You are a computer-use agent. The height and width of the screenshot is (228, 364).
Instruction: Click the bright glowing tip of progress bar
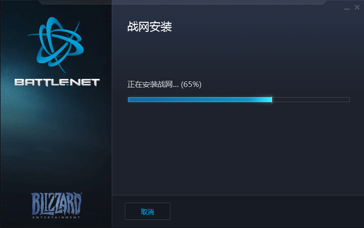(269, 100)
